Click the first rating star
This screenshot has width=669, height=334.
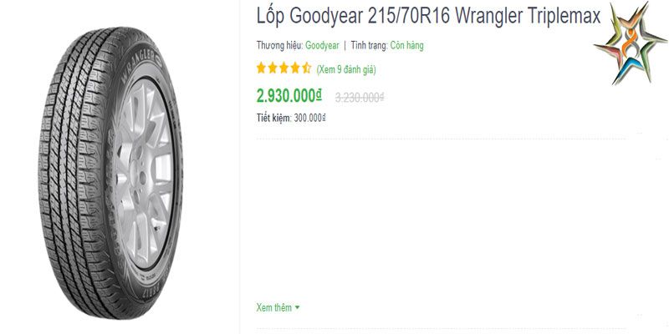261,68
